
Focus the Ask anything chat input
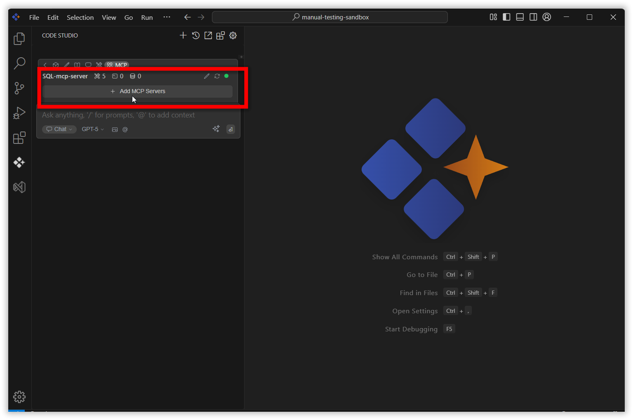coord(138,115)
